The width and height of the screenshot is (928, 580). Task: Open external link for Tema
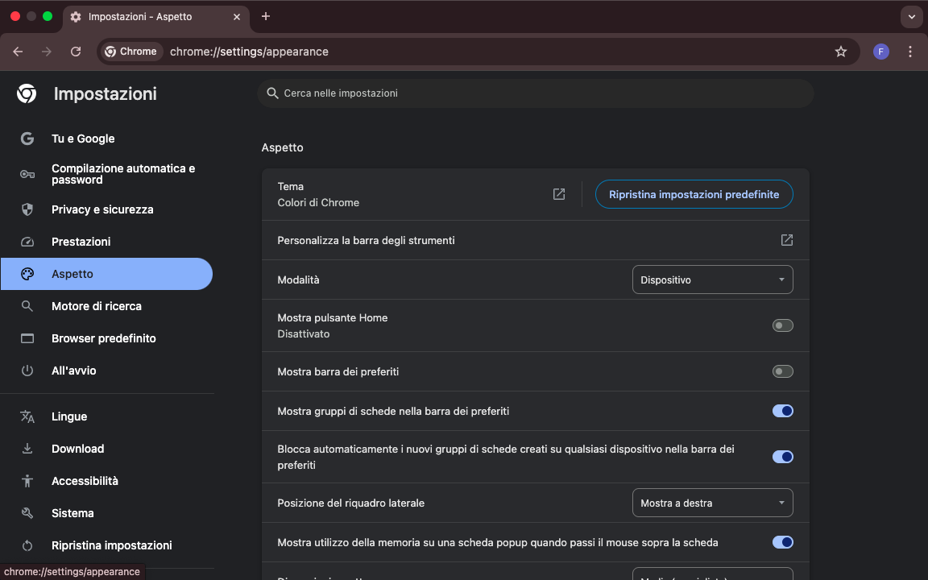(559, 194)
